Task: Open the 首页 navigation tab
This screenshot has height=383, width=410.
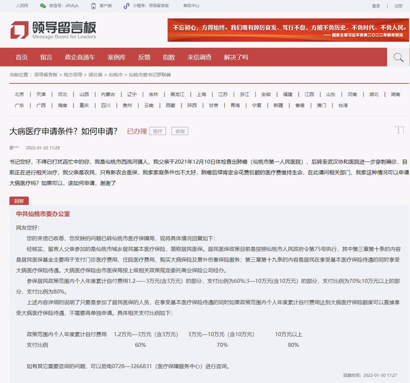Action: (x=20, y=57)
